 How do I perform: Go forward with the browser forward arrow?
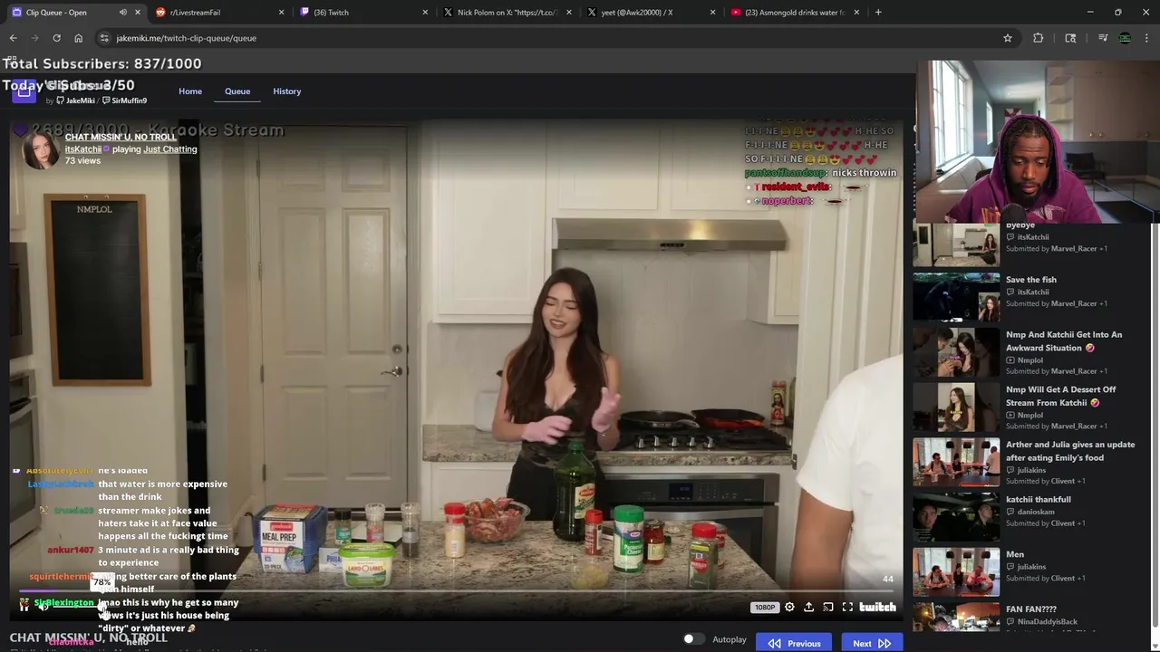(x=35, y=38)
